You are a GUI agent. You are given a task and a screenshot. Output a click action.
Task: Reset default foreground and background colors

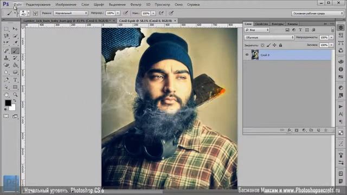coord(6,109)
